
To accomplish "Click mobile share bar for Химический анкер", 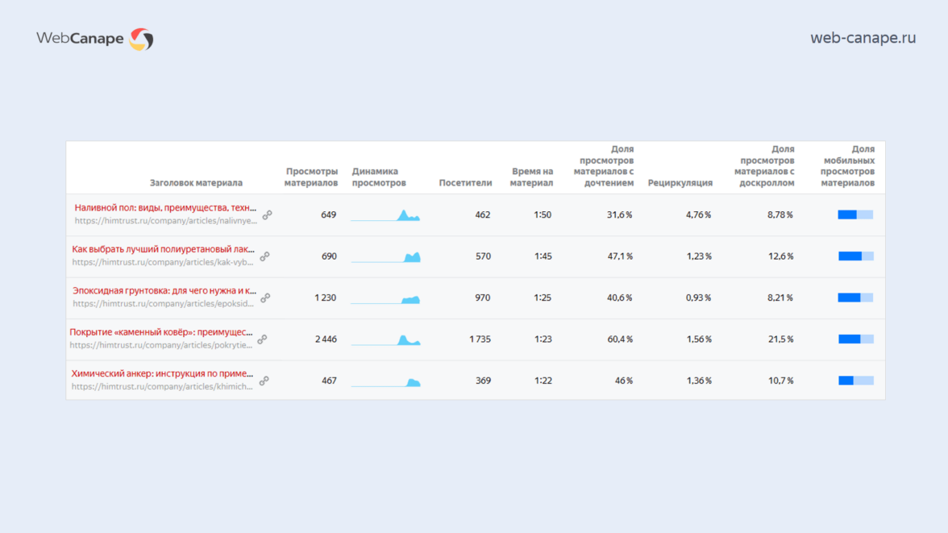I will click(x=855, y=381).
